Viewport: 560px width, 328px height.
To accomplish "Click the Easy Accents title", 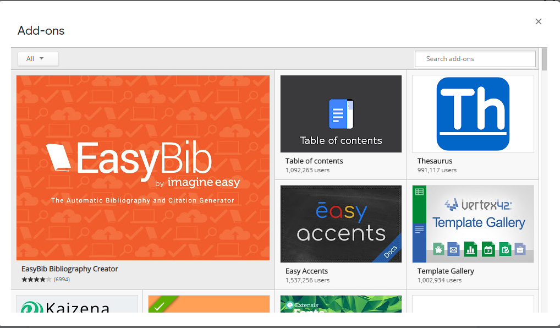I will click(x=306, y=271).
